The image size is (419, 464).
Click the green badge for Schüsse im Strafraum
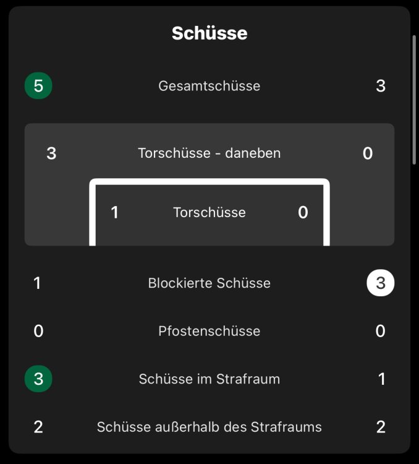point(38,379)
